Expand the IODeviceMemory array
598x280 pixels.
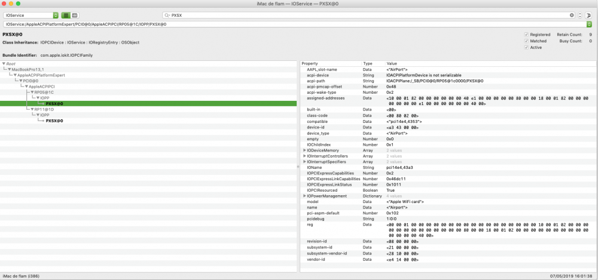point(304,150)
